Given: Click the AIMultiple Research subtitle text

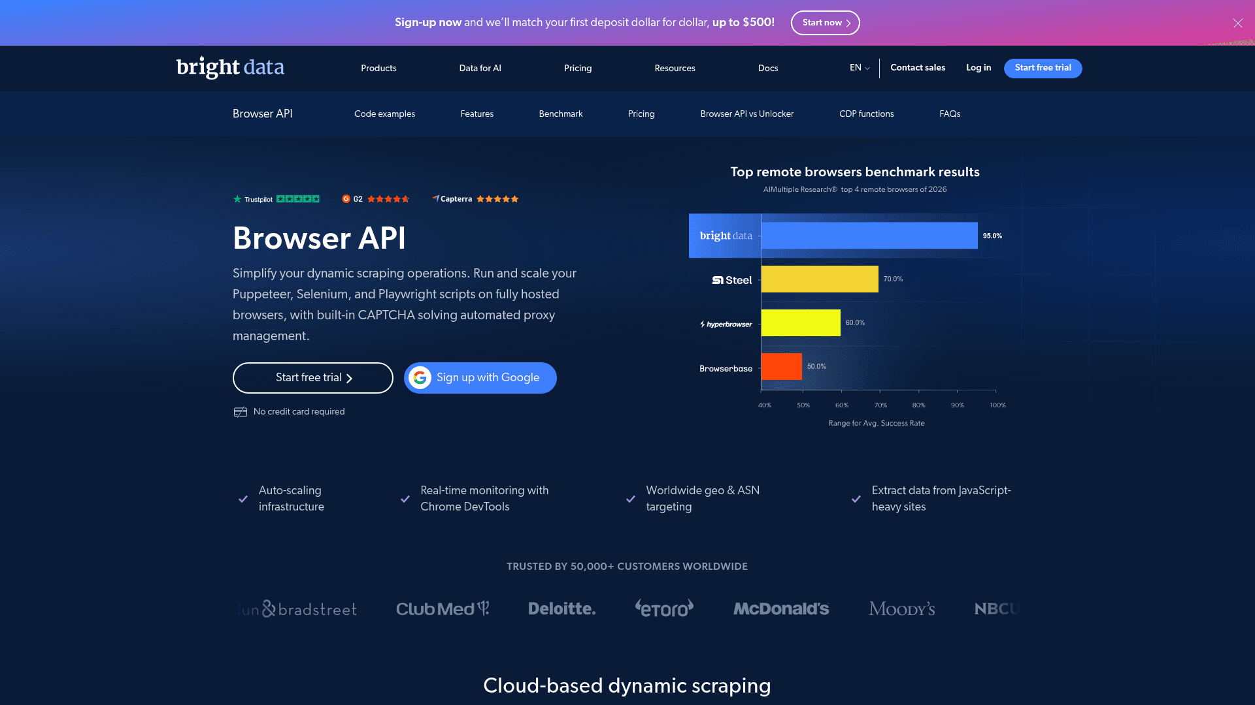Looking at the screenshot, I should pyautogui.click(x=855, y=190).
